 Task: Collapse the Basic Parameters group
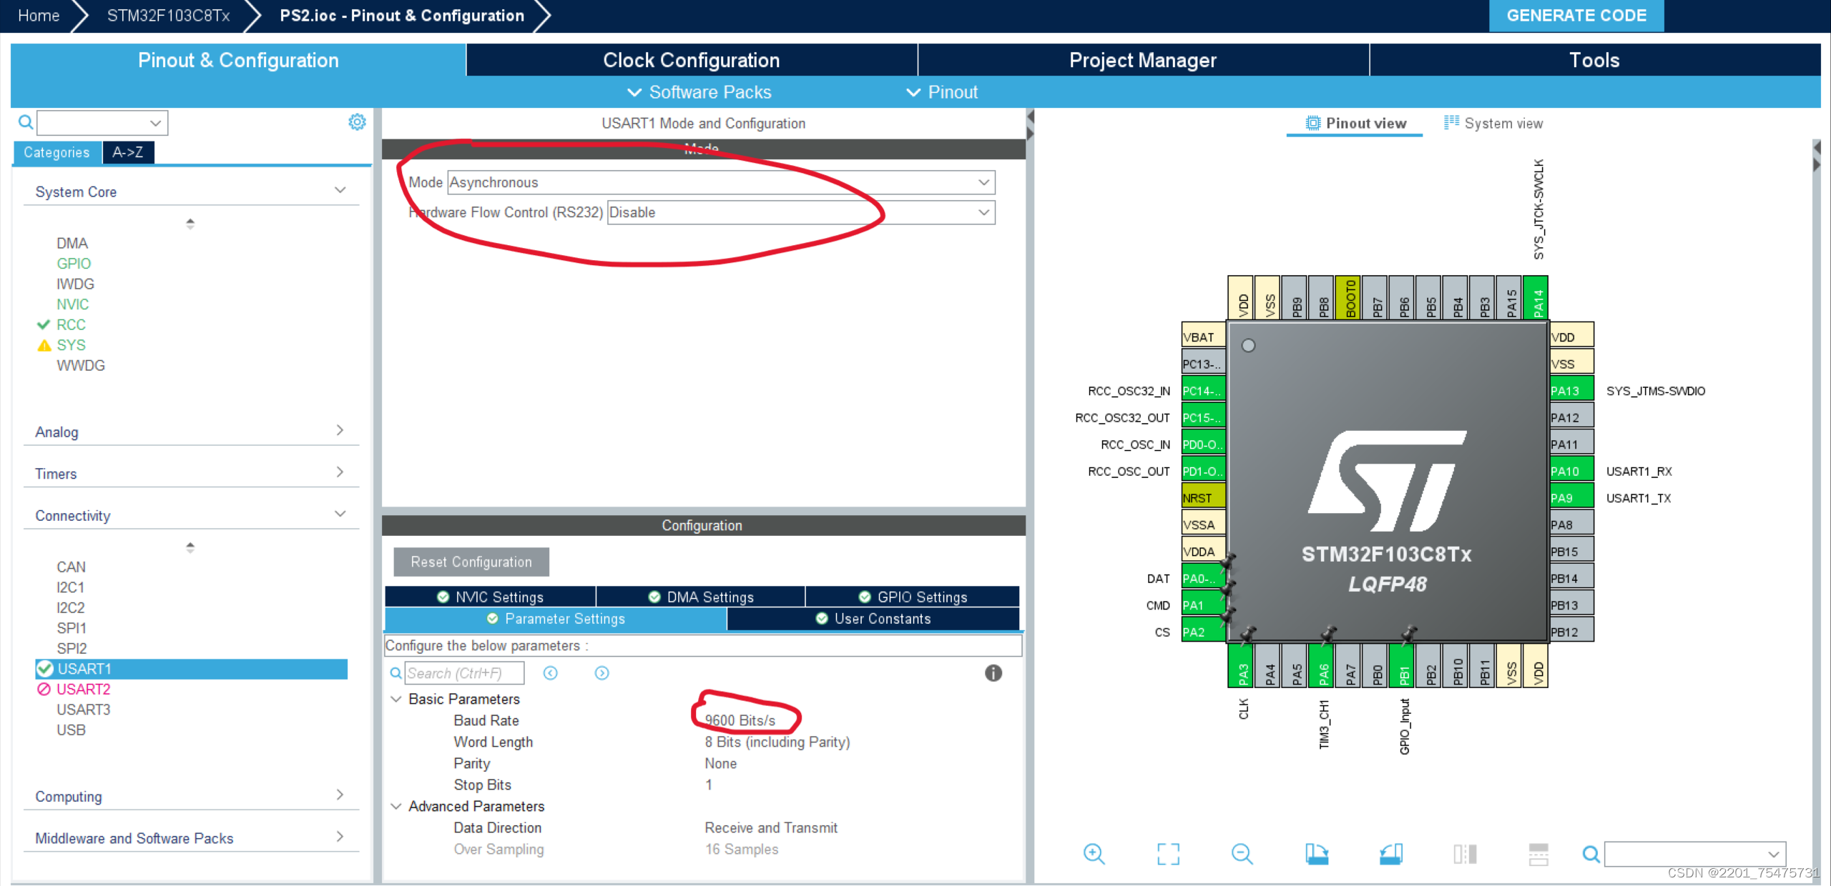[396, 699]
